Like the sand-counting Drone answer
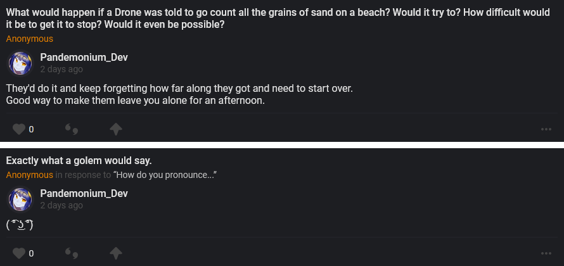Image resolution: width=564 pixels, height=266 pixels. click(x=19, y=129)
